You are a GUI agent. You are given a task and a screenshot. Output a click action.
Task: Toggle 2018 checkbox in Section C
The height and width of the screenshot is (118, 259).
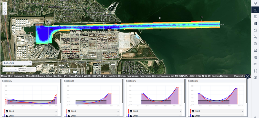click(131, 111)
